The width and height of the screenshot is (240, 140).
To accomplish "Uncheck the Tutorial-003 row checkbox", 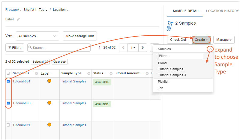I will point(8,103).
